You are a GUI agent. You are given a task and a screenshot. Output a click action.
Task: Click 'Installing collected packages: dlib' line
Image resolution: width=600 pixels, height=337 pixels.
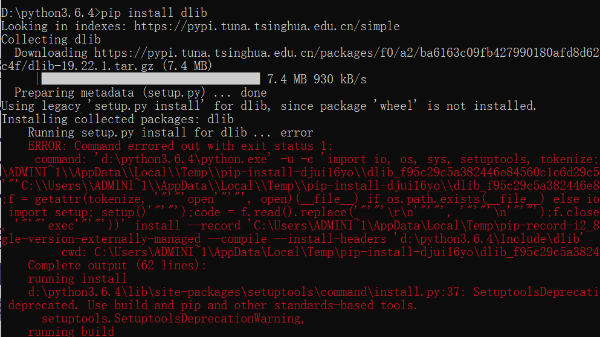click(118, 120)
